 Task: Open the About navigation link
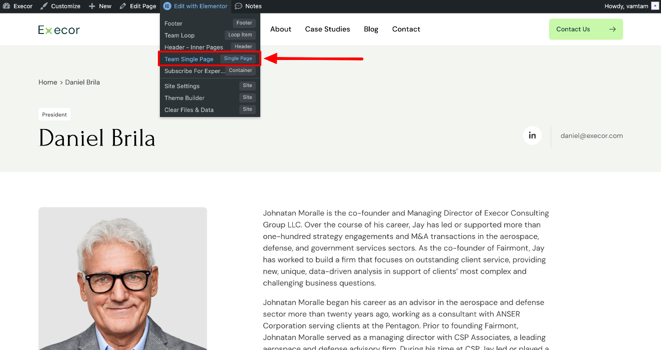(x=281, y=29)
